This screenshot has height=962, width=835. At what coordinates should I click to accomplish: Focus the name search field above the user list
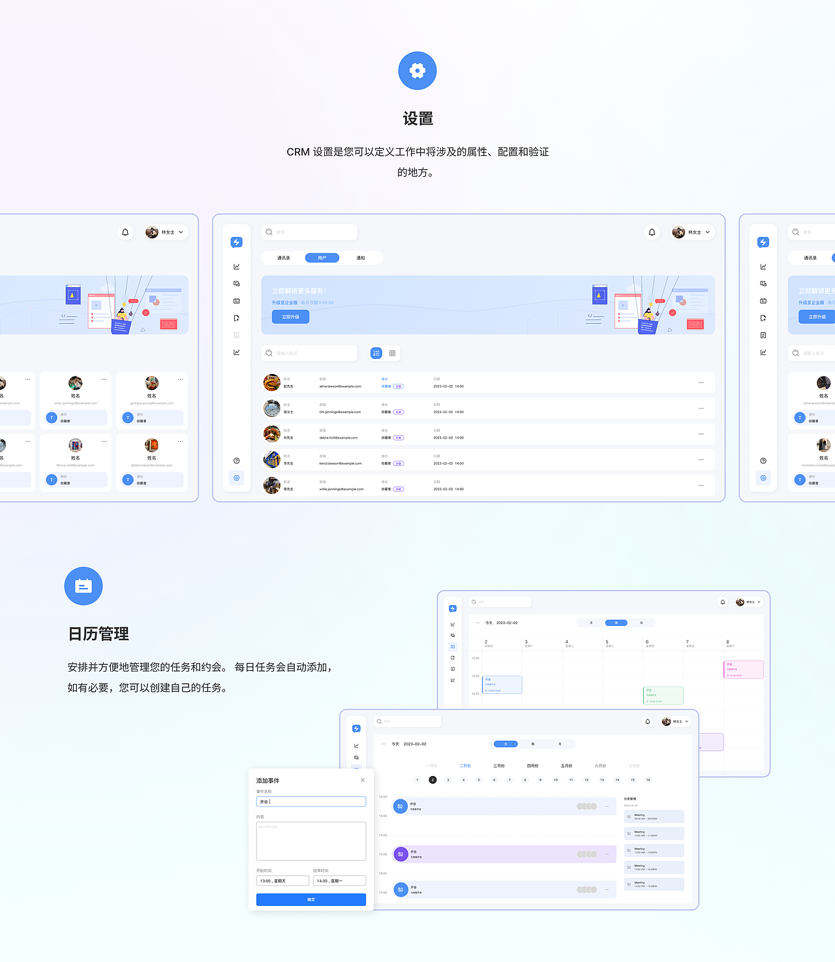click(x=309, y=353)
